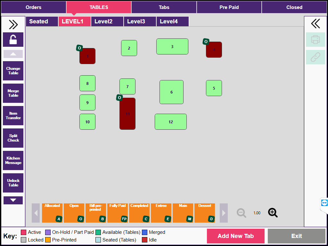Open the Closed tab
328x246 pixels.
(x=294, y=7)
